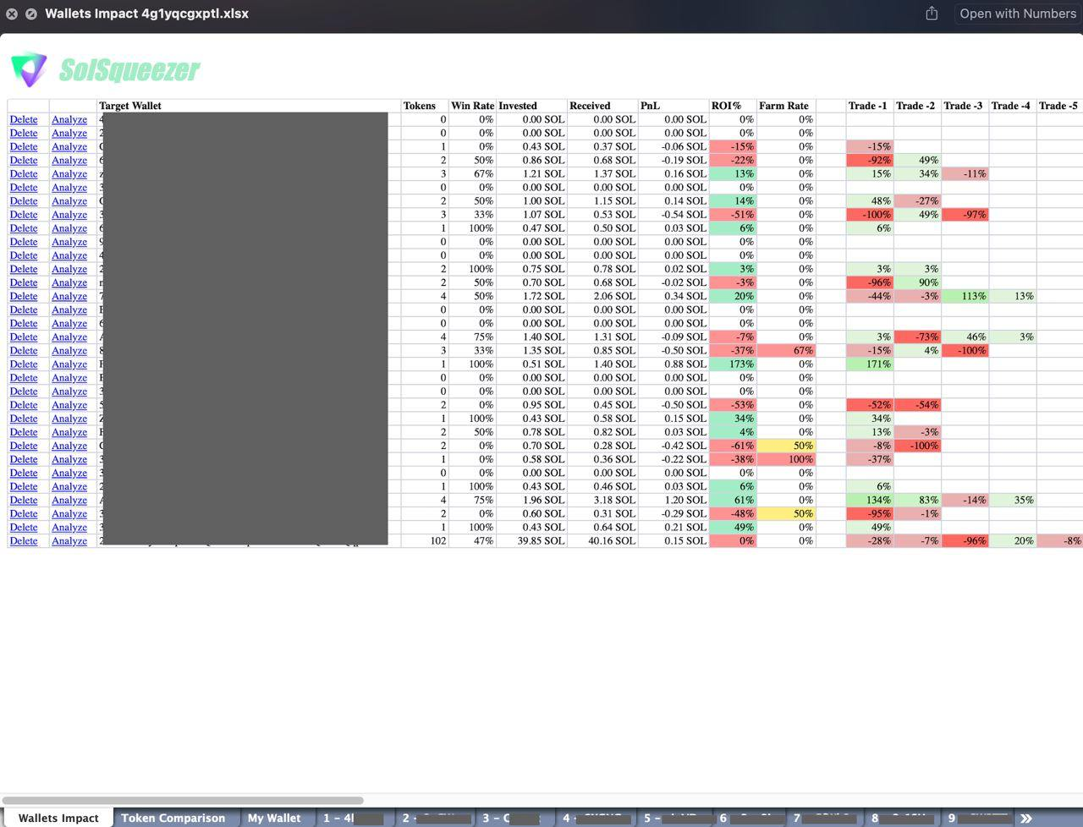
Task: Select the -73% trade cell
Action: (x=917, y=337)
